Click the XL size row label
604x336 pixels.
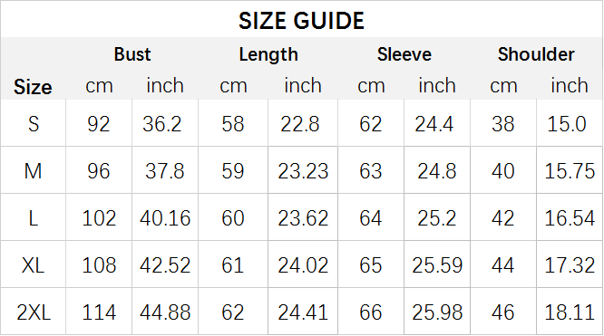(34, 265)
